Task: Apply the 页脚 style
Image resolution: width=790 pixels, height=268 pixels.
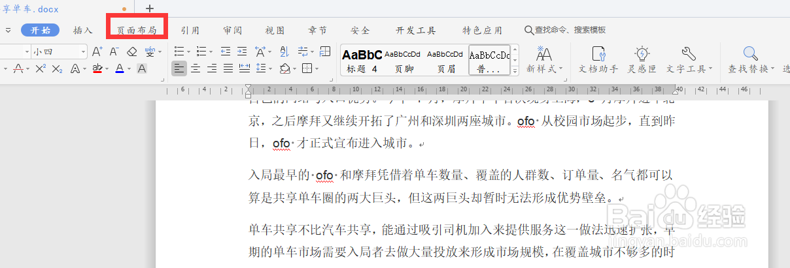Action: tap(404, 61)
